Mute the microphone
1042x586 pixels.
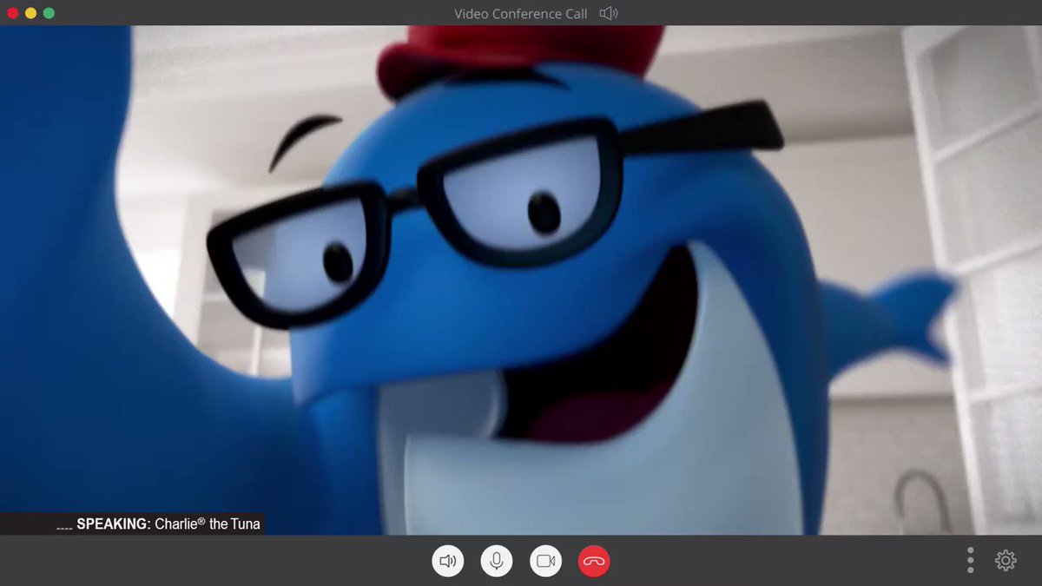coord(497,561)
